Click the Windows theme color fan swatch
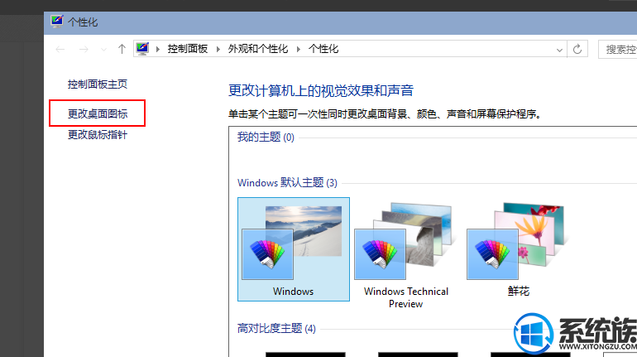 [x=267, y=254]
